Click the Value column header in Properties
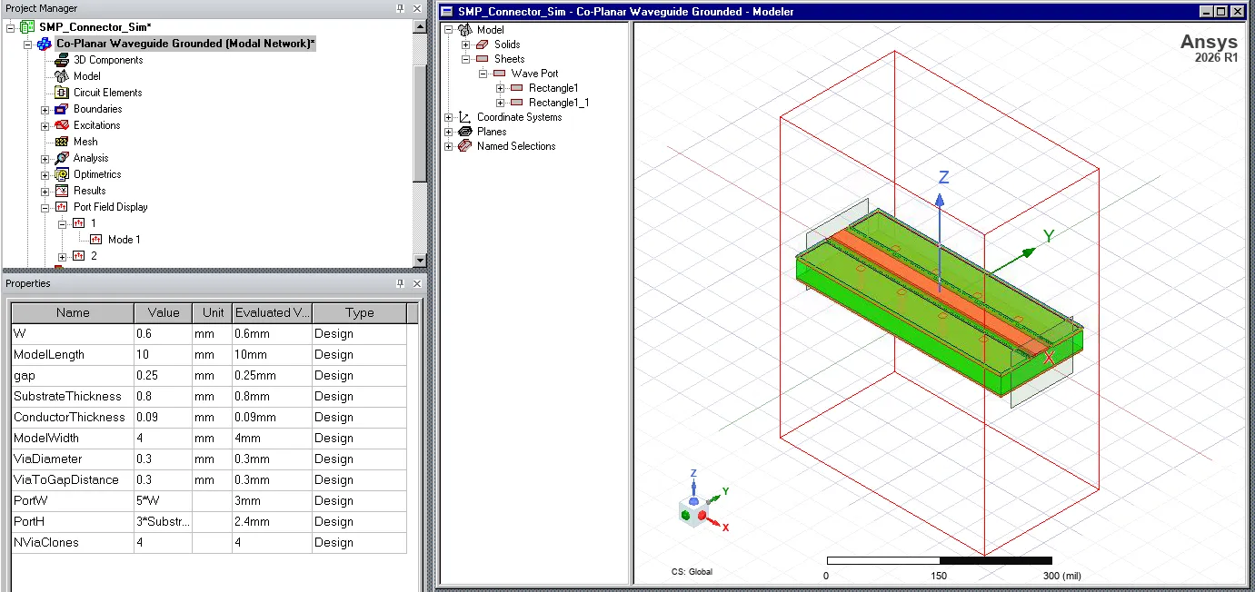 (163, 312)
